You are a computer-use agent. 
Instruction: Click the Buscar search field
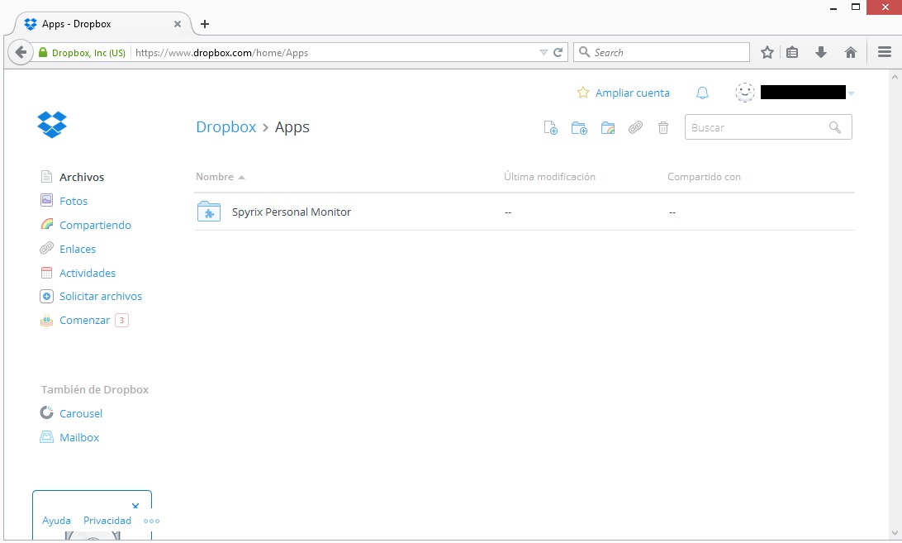[768, 127]
